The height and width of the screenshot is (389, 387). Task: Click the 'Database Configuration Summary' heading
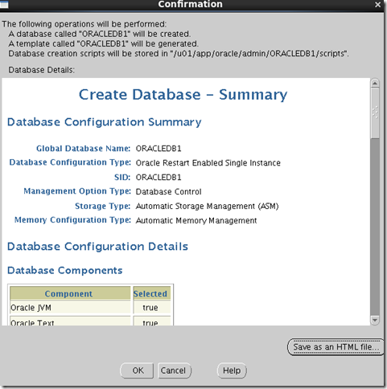coord(104,122)
